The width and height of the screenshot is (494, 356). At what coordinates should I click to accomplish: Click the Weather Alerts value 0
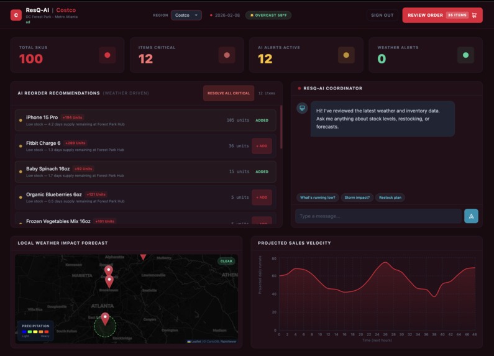382,59
